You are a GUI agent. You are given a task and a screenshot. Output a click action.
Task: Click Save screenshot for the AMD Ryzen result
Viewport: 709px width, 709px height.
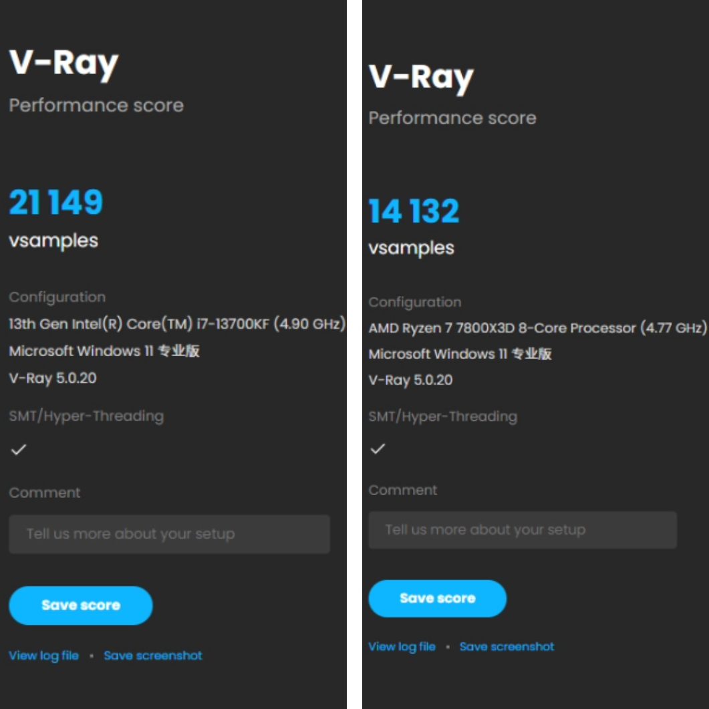coord(507,646)
